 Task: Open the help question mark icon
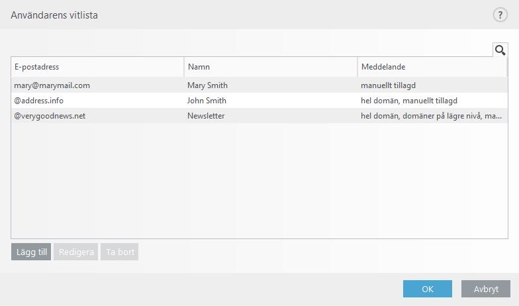click(500, 15)
